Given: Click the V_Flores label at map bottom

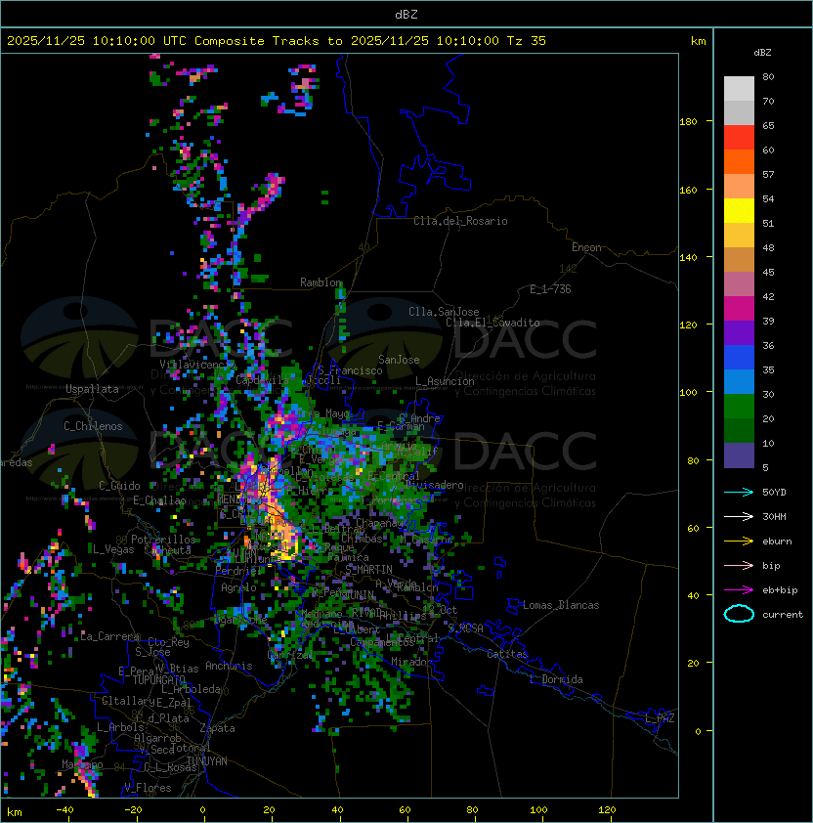Looking at the screenshot, I should pos(148,788).
